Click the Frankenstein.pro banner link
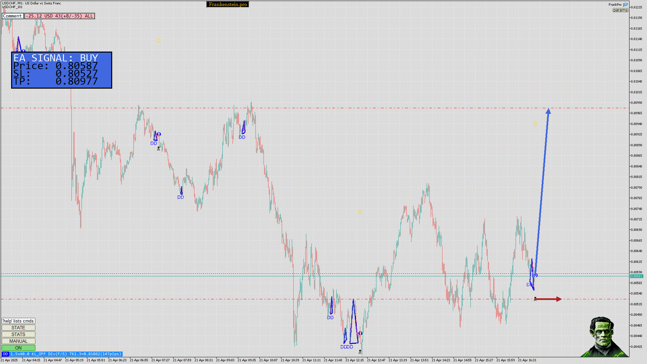This screenshot has width=647, height=364. tap(227, 4)
